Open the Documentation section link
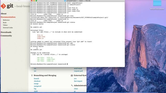Image resolution: width=166 pixels, height=93 pixels. click(x=8, y=17)
